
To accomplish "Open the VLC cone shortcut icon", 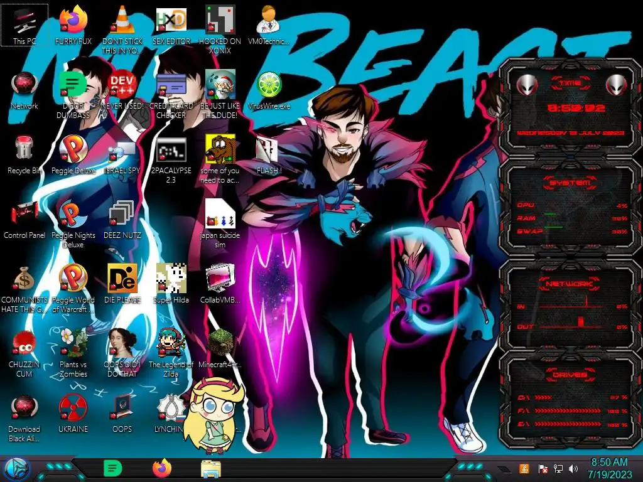I will pyautogui.click(x=122, y=29).
